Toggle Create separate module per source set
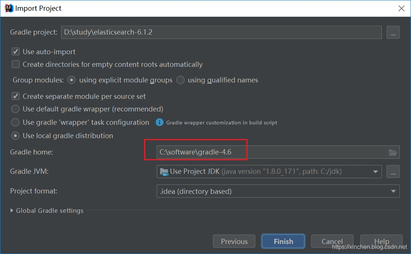This screenshot has height=254, width=411. pos(16,97)
